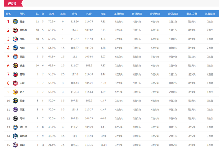The width and height of the screenshot is (223, 149).
Task: Click the 球队 column header
Action: [x=22, y=14]
